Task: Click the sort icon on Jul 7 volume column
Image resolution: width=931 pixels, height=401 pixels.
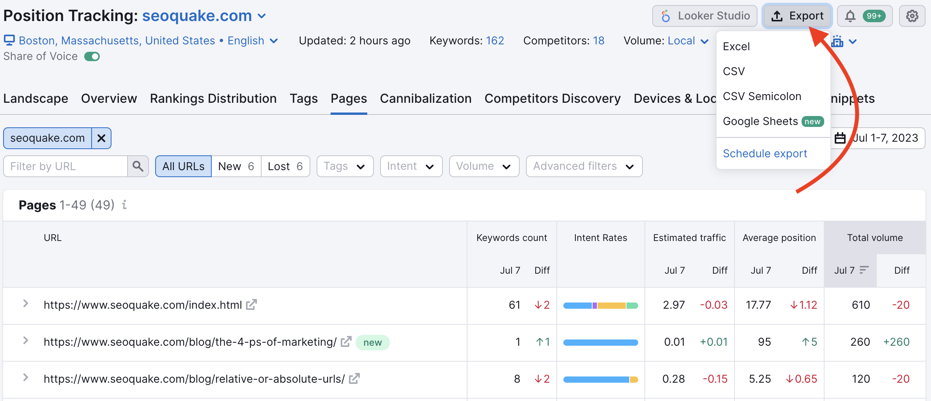Action: point(864,270)
